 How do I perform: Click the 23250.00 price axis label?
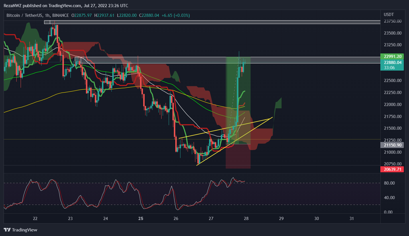(392, 45)
